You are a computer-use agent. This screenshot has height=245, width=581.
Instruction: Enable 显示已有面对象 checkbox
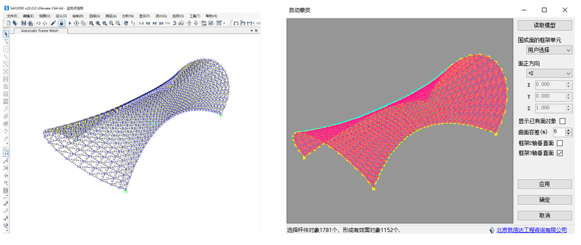point(563,121)
